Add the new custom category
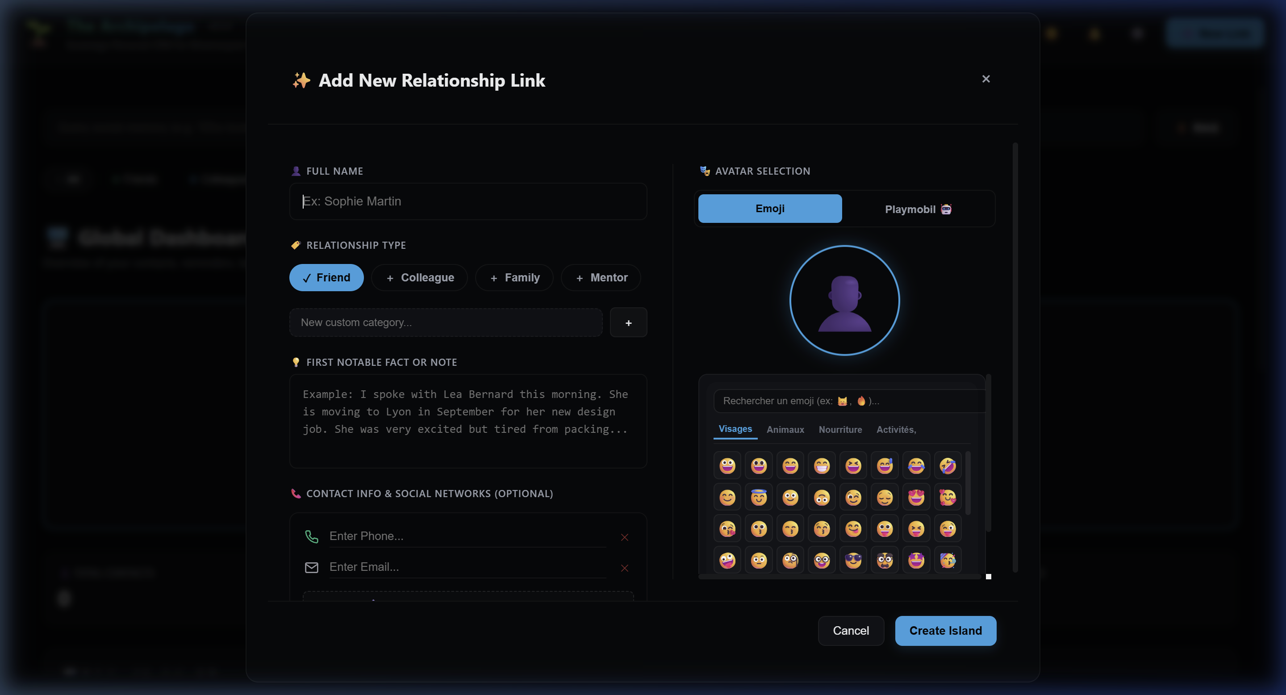The image size is (1286, 695). 629,322
